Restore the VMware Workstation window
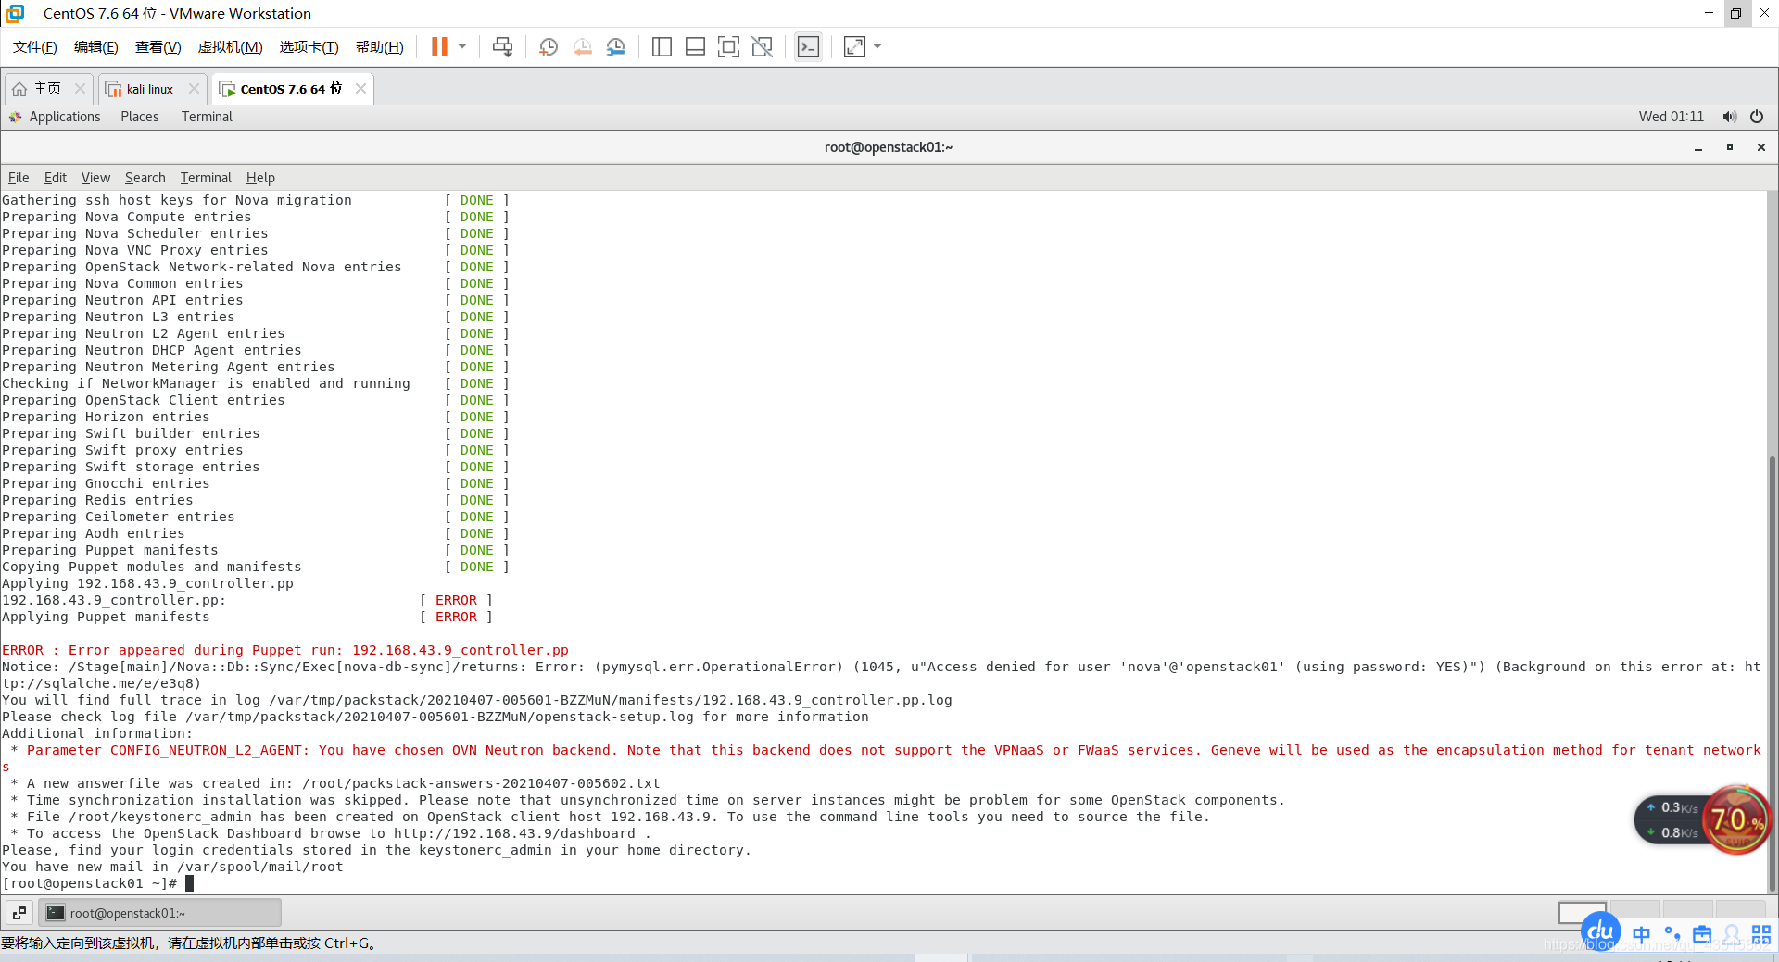 click(1735, 13)
